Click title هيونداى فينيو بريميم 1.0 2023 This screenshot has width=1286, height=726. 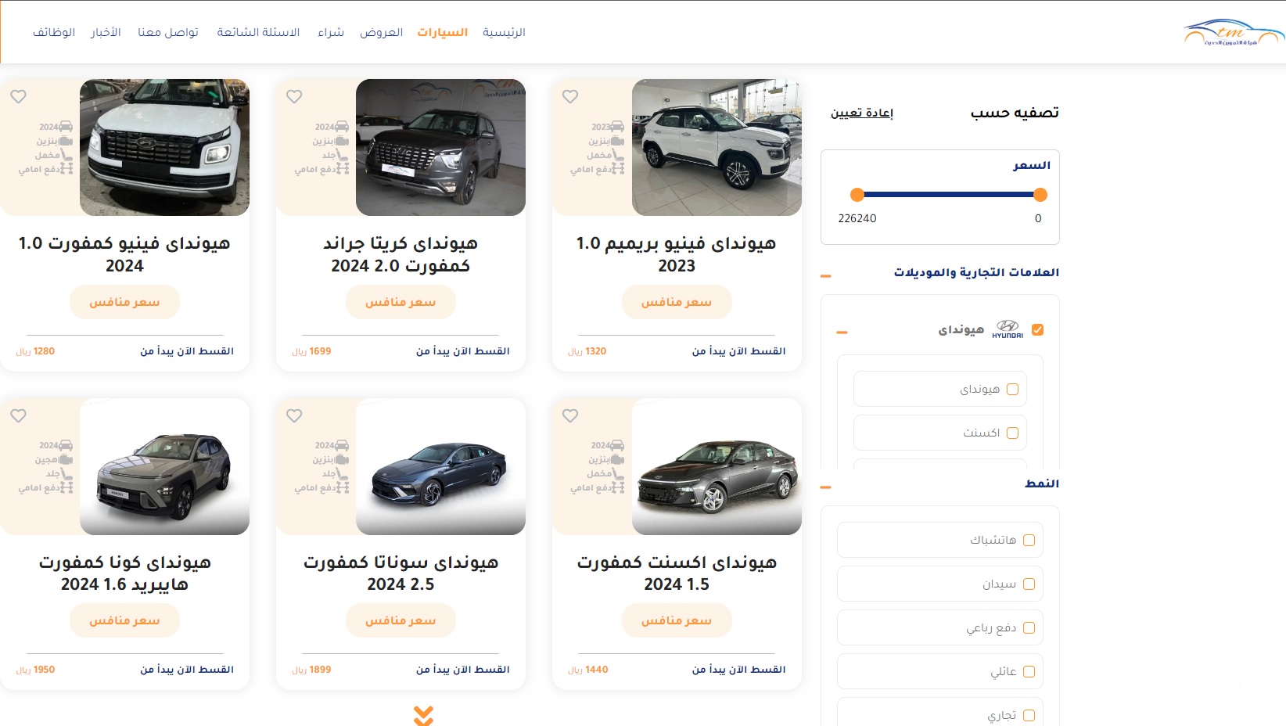677,254
